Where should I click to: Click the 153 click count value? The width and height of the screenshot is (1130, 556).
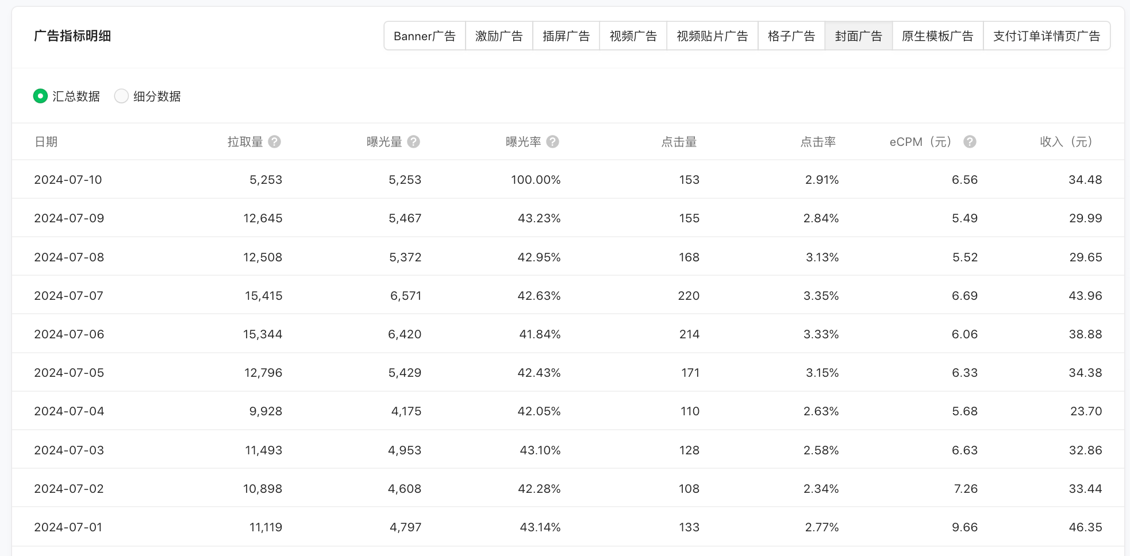689,180
